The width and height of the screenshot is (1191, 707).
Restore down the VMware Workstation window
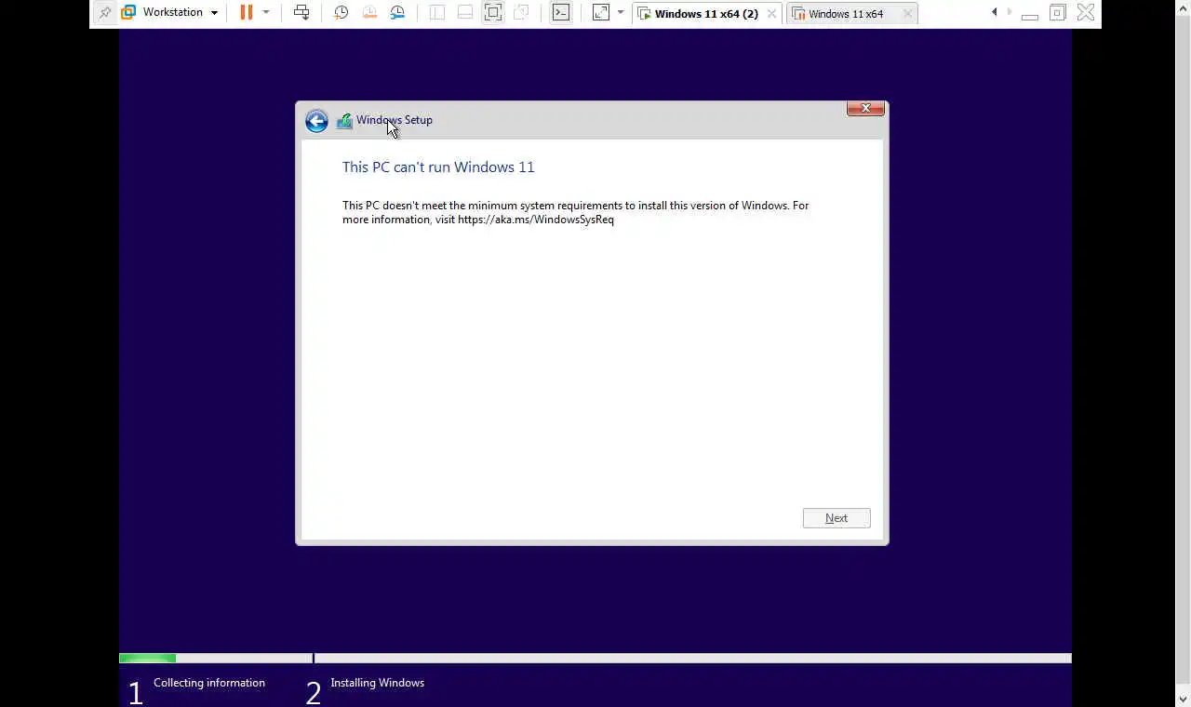coord(1057,13)
